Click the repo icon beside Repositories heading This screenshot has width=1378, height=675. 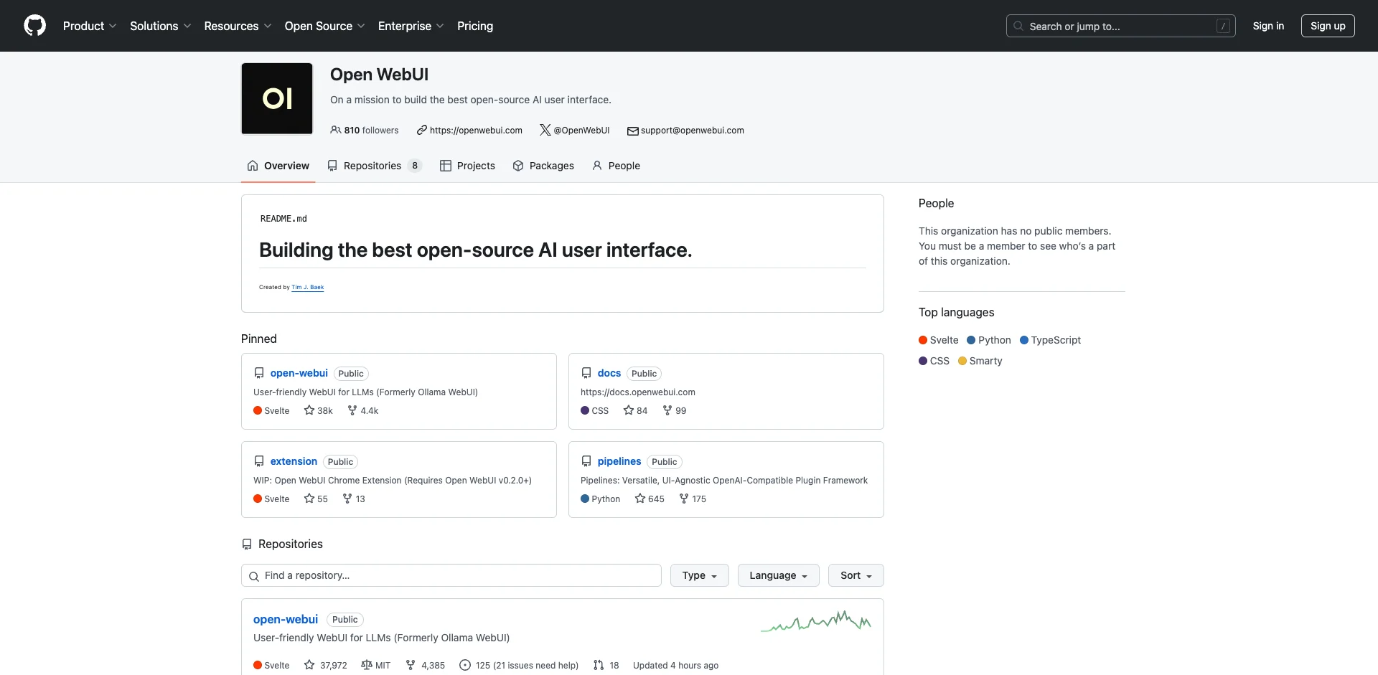point(247,544)
